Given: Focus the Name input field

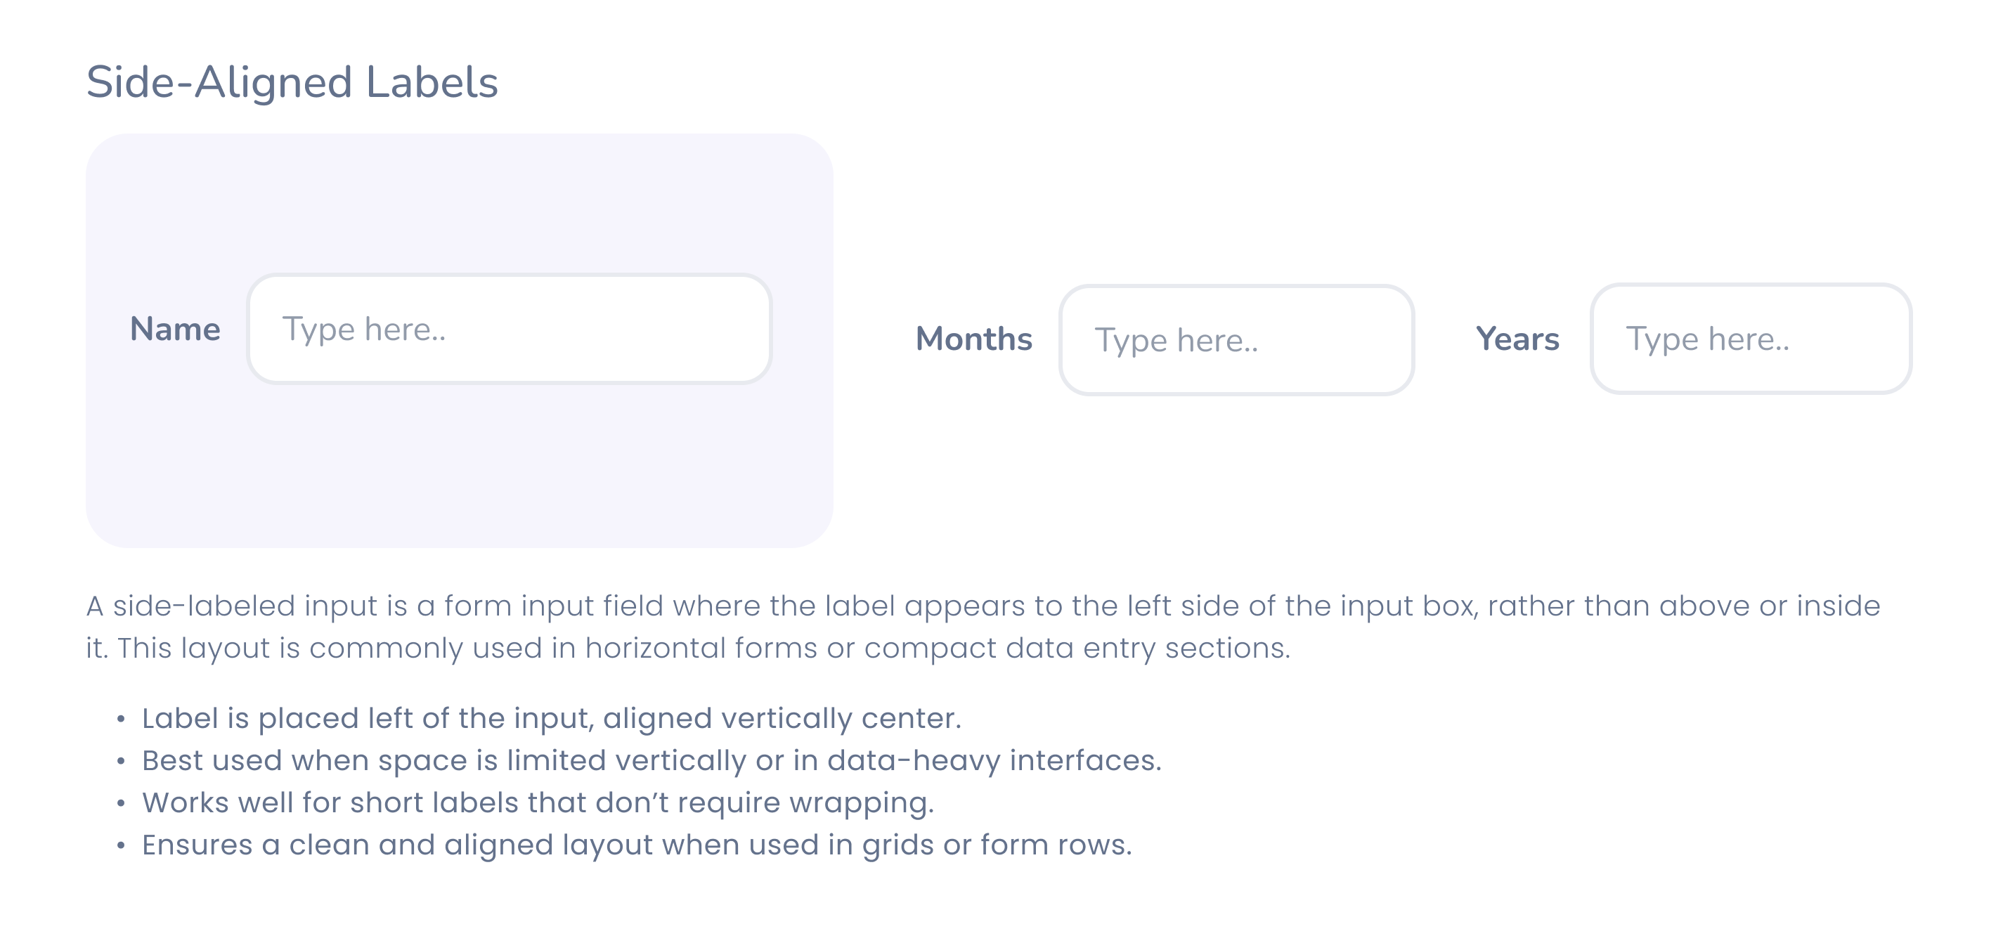Looking at the screenshot, I should coord(510,329).
